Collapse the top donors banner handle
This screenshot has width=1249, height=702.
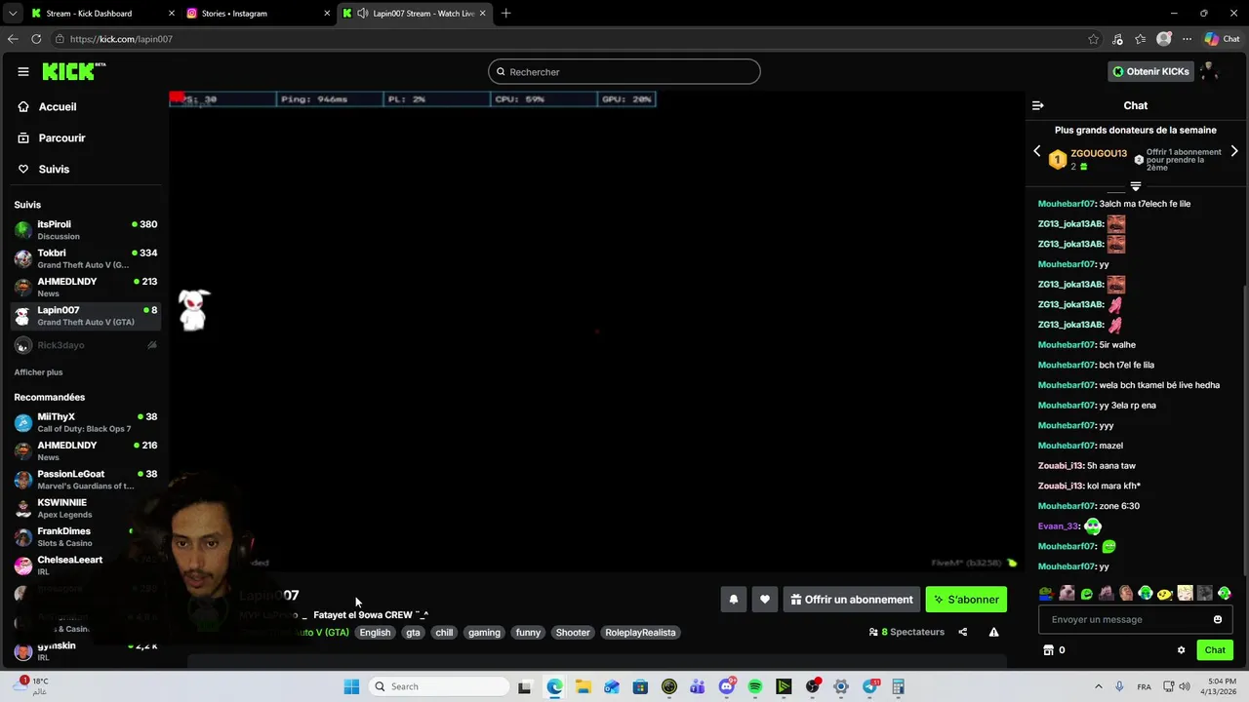pyautogui.click(x=1136, y=185)
